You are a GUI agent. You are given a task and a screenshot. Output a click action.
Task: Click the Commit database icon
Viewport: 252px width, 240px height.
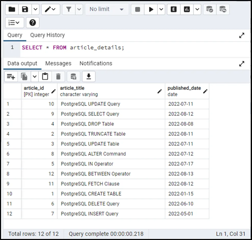(x=210, y=9)
